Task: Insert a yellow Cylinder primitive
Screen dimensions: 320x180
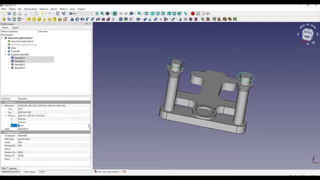Action: tap(34, 19)
